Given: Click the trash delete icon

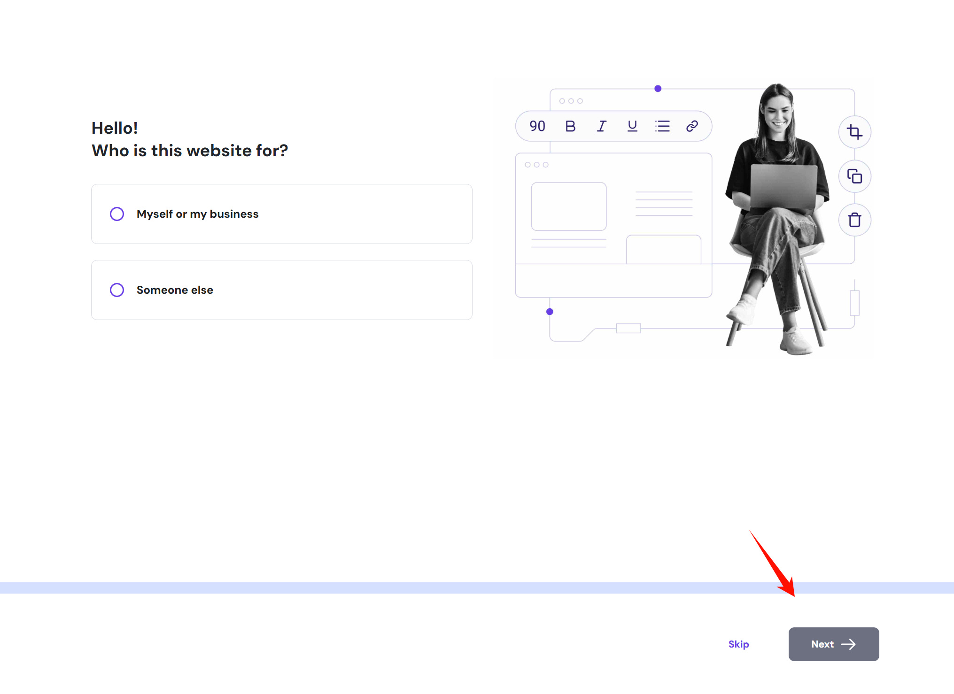Looking at the screenshot, I should (854, 220).
